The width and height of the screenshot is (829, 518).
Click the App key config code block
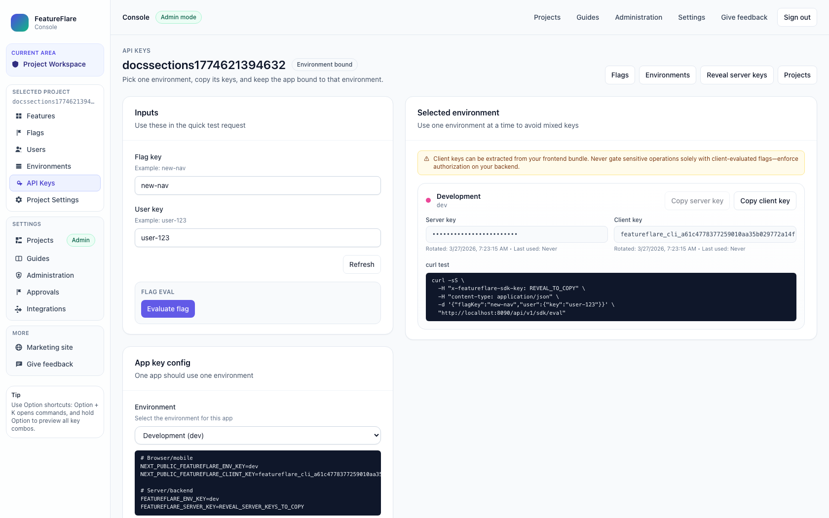pos(258,483)
